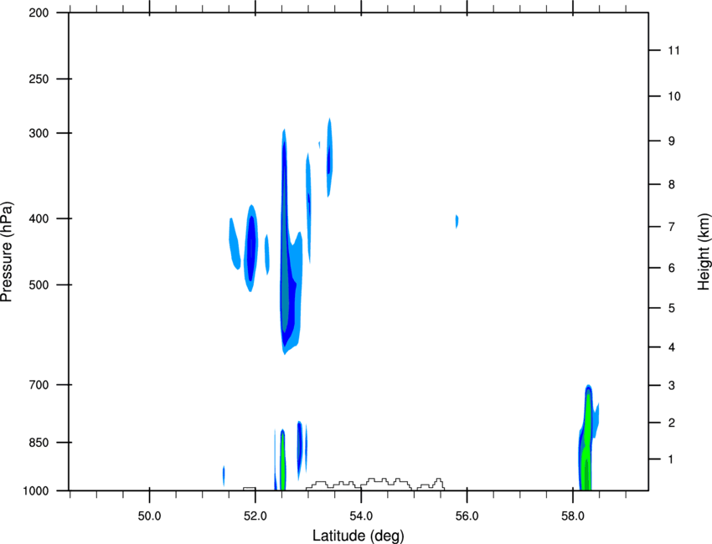This screenshot has height=544, width=712.
Task: Click the 56.0 latitude tick label
Action: [x=467, y=516]
